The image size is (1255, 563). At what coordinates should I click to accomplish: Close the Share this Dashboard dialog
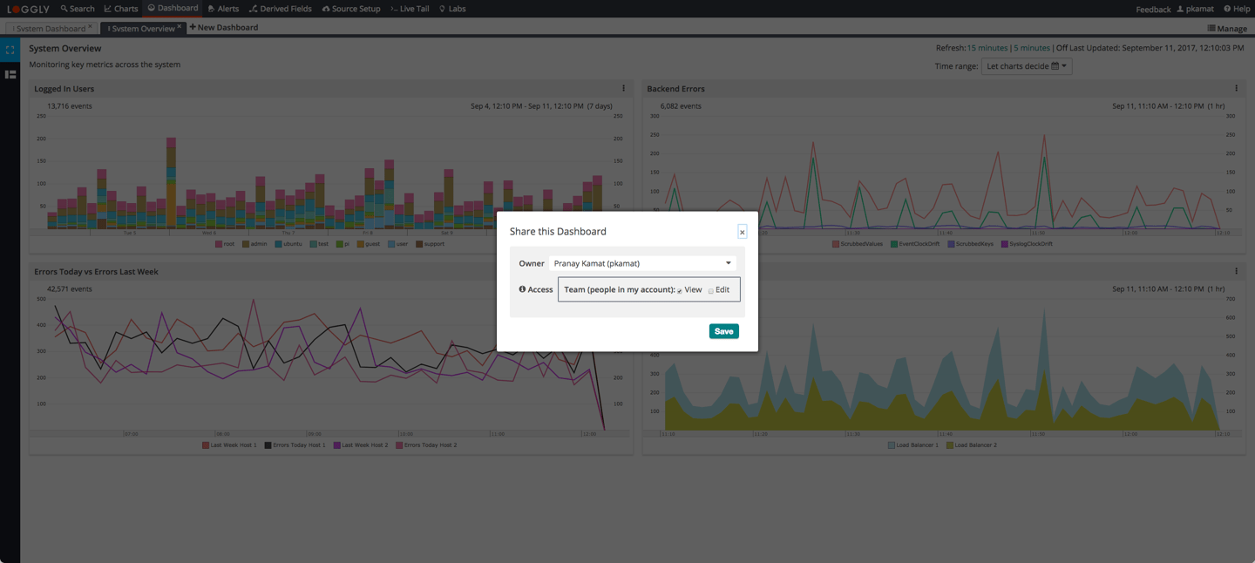tap(742, 232)
